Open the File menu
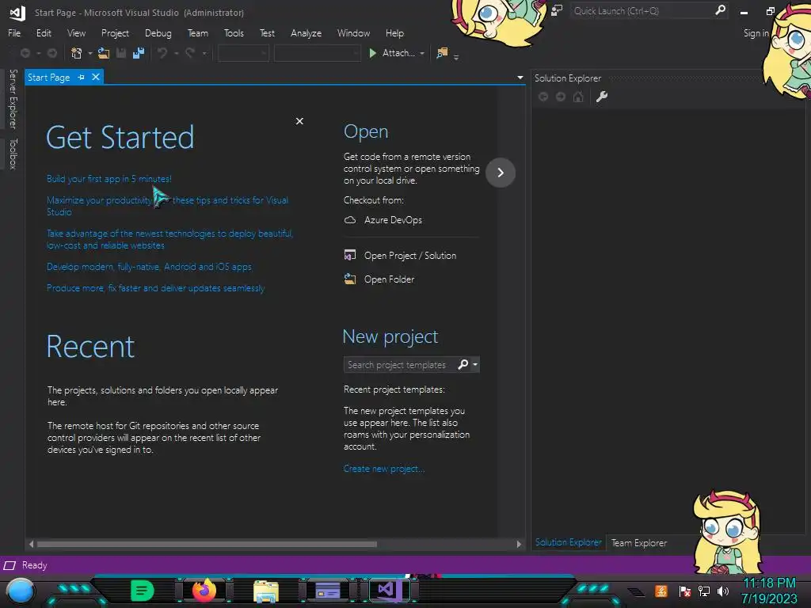Viewport: 811px width, 608px height. 14,33
